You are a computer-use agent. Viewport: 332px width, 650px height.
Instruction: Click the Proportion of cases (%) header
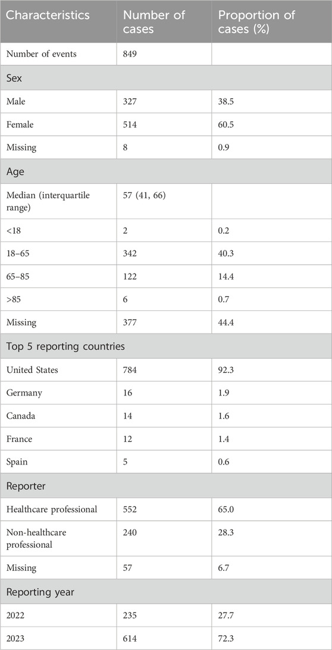(x=256, y=21)
